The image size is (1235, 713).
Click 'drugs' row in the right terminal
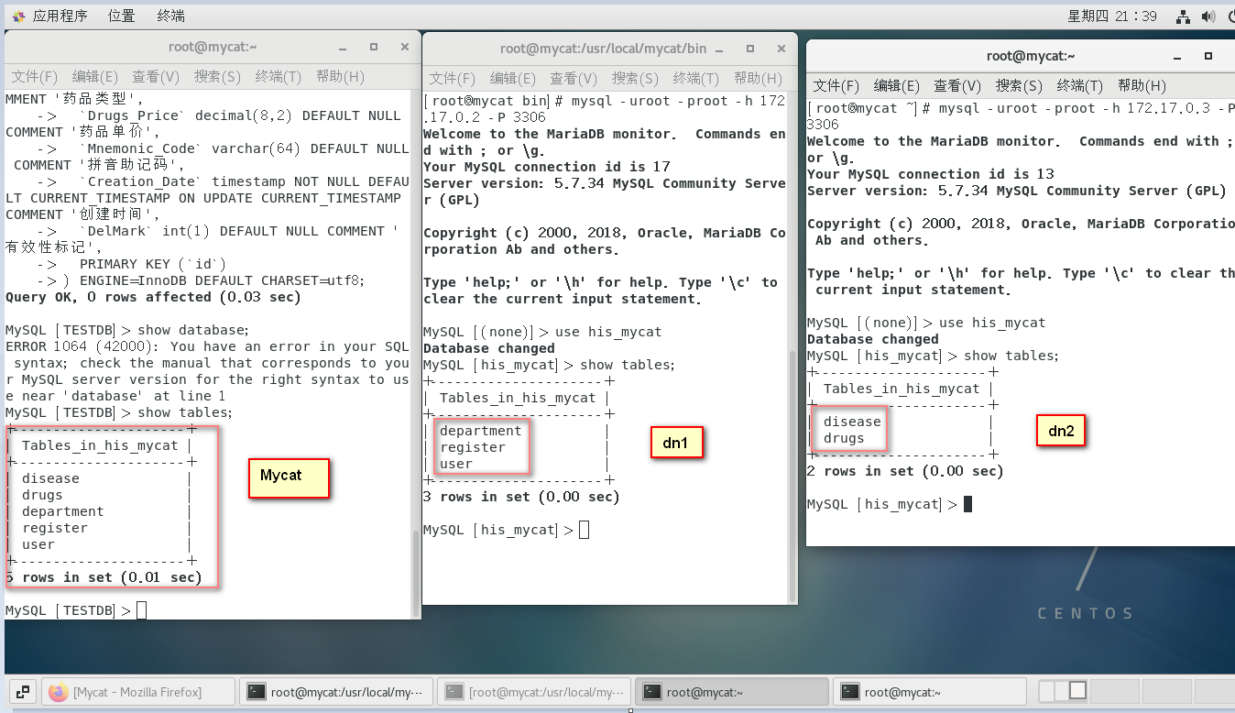click(x=844, y=438)
